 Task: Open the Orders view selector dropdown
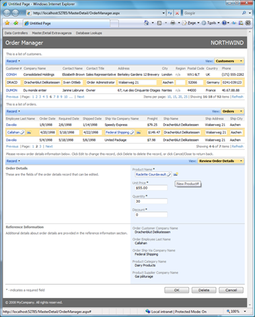click(x=241, y=111)
